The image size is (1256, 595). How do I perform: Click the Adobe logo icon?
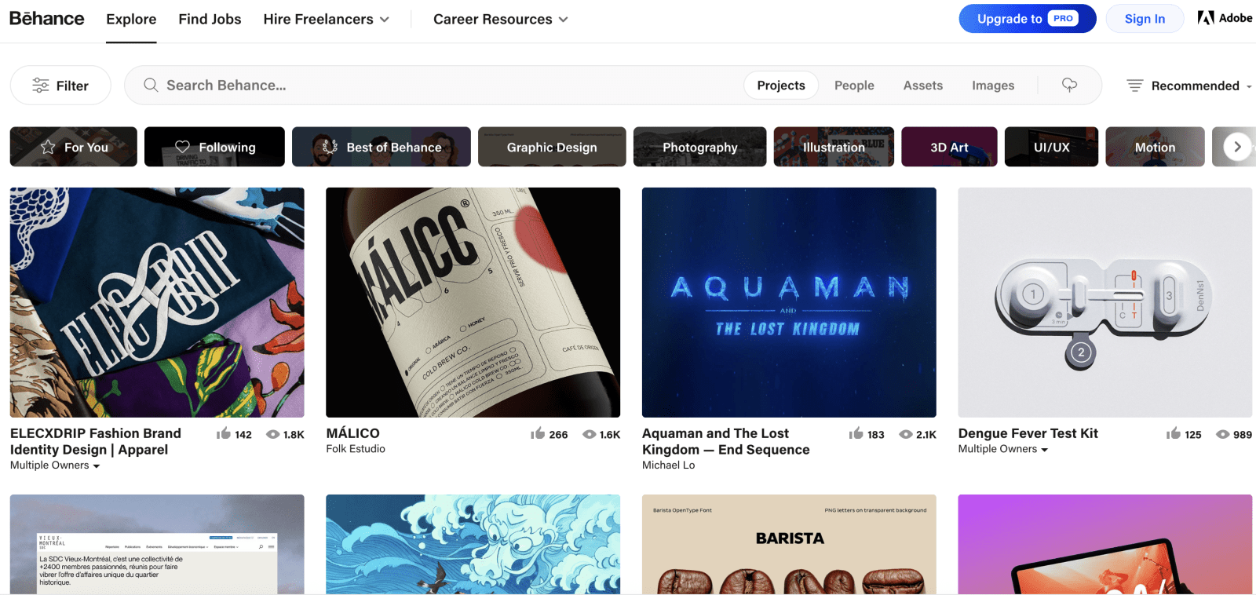tap(1205, 18)
